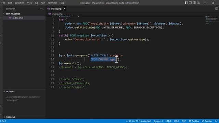
Task: Open the File menu
Action: 3,3
